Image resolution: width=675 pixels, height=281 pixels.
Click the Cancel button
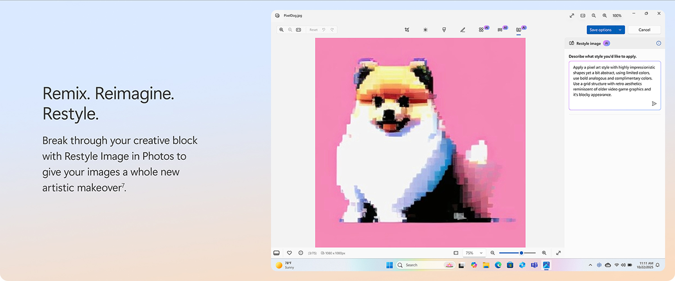(644, 30)
